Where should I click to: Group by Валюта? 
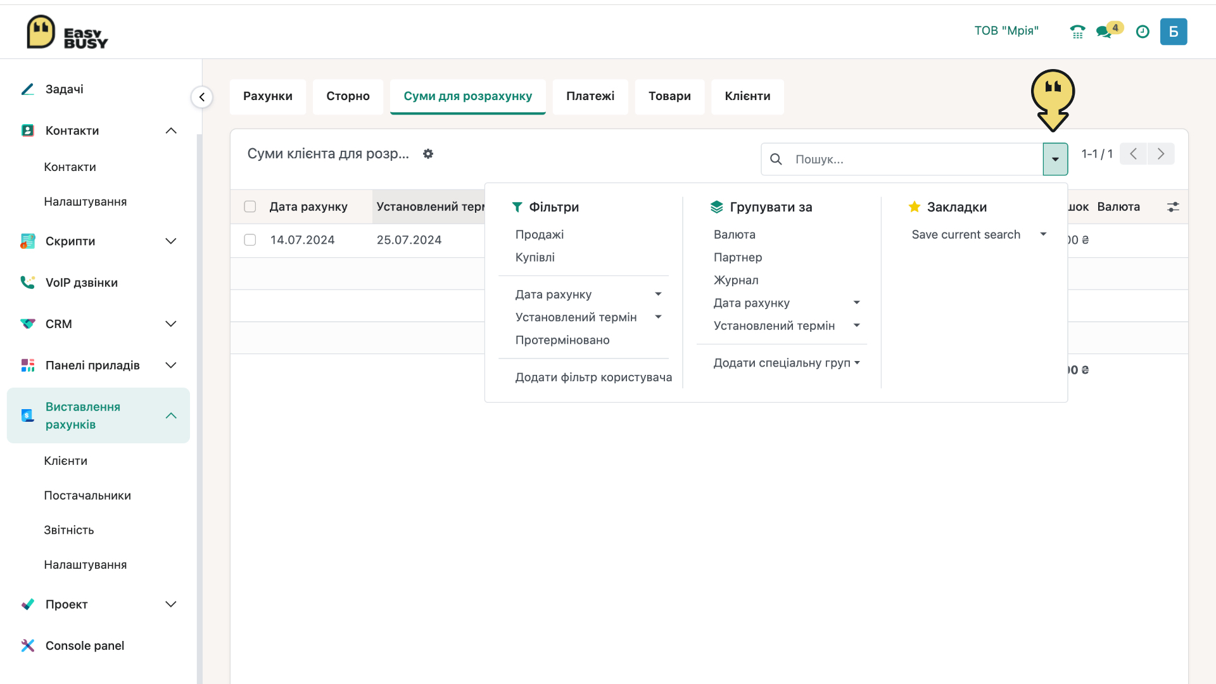click(x=735, y=234)
